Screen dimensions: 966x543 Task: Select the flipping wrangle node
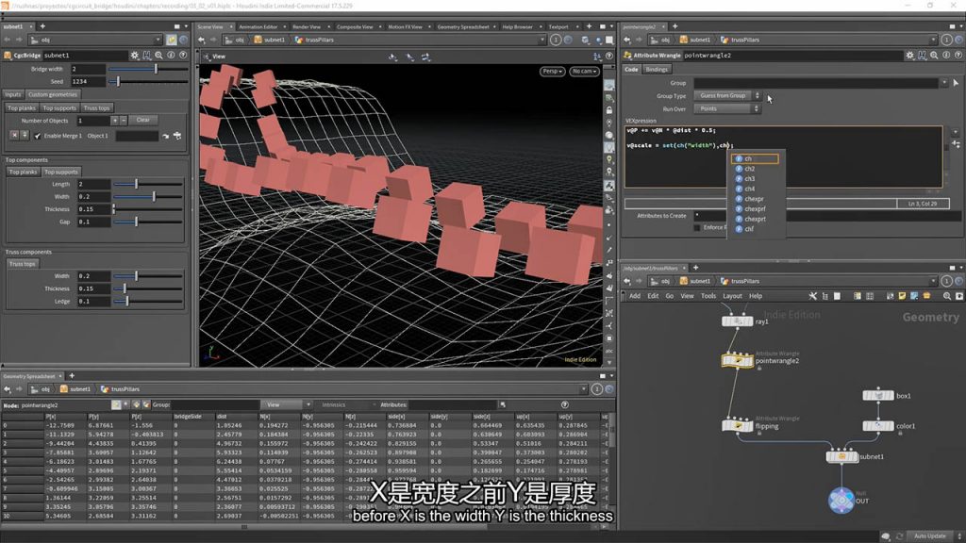point(737,426)
